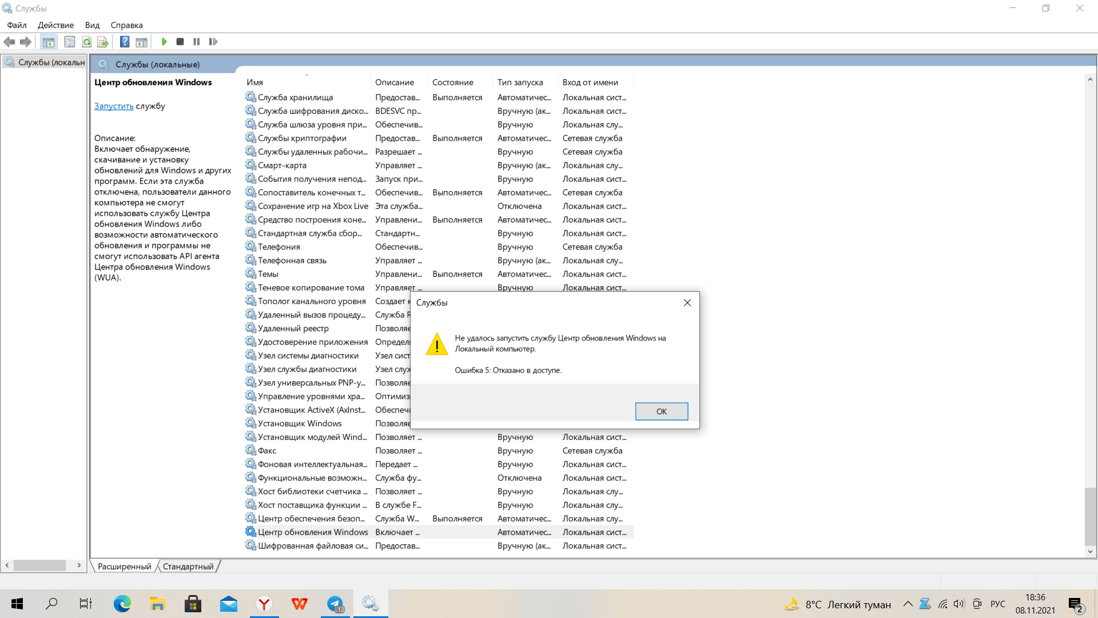Toggle the action pane toolbar icon
Viewport: 1098px width, 618px height.
click(141, 42)
